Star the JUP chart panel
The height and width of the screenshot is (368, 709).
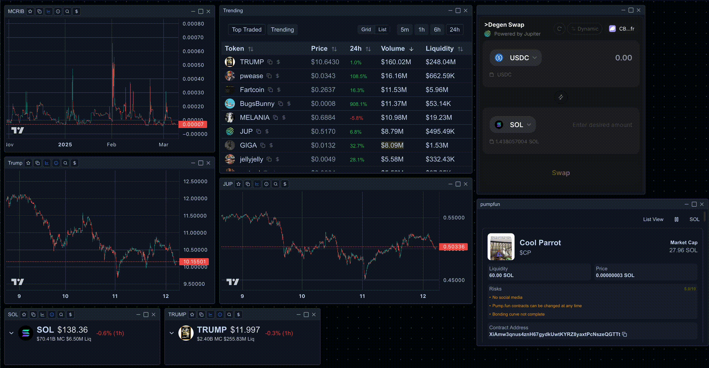pos(239,184)
